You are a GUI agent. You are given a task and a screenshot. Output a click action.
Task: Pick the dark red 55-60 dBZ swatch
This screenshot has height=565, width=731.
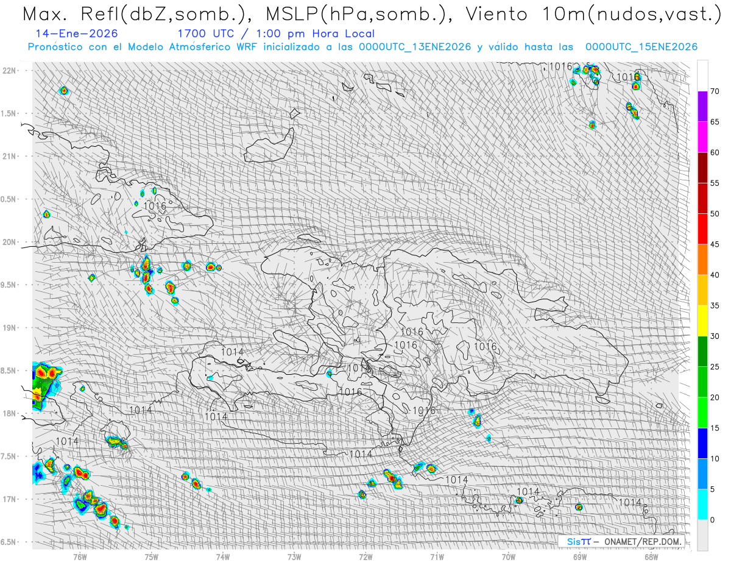(x=702, y=168)
